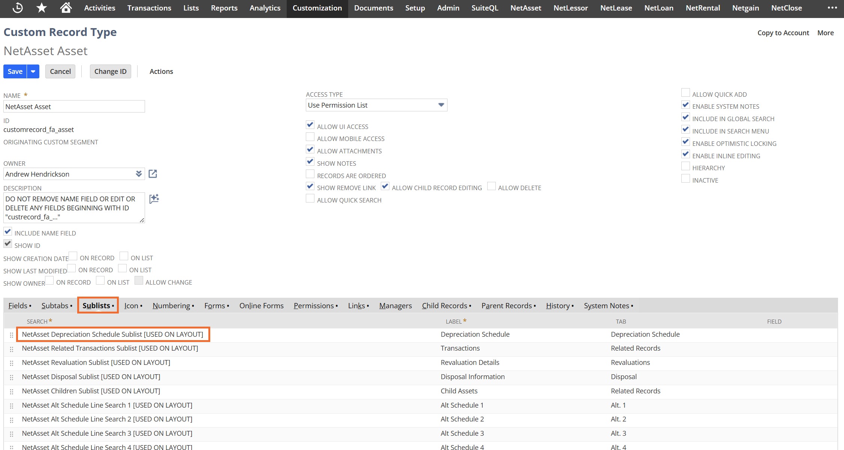
Task: Toggle the Include Name Field checkbox
Action: pyautogui.click(x=7, y=231)
